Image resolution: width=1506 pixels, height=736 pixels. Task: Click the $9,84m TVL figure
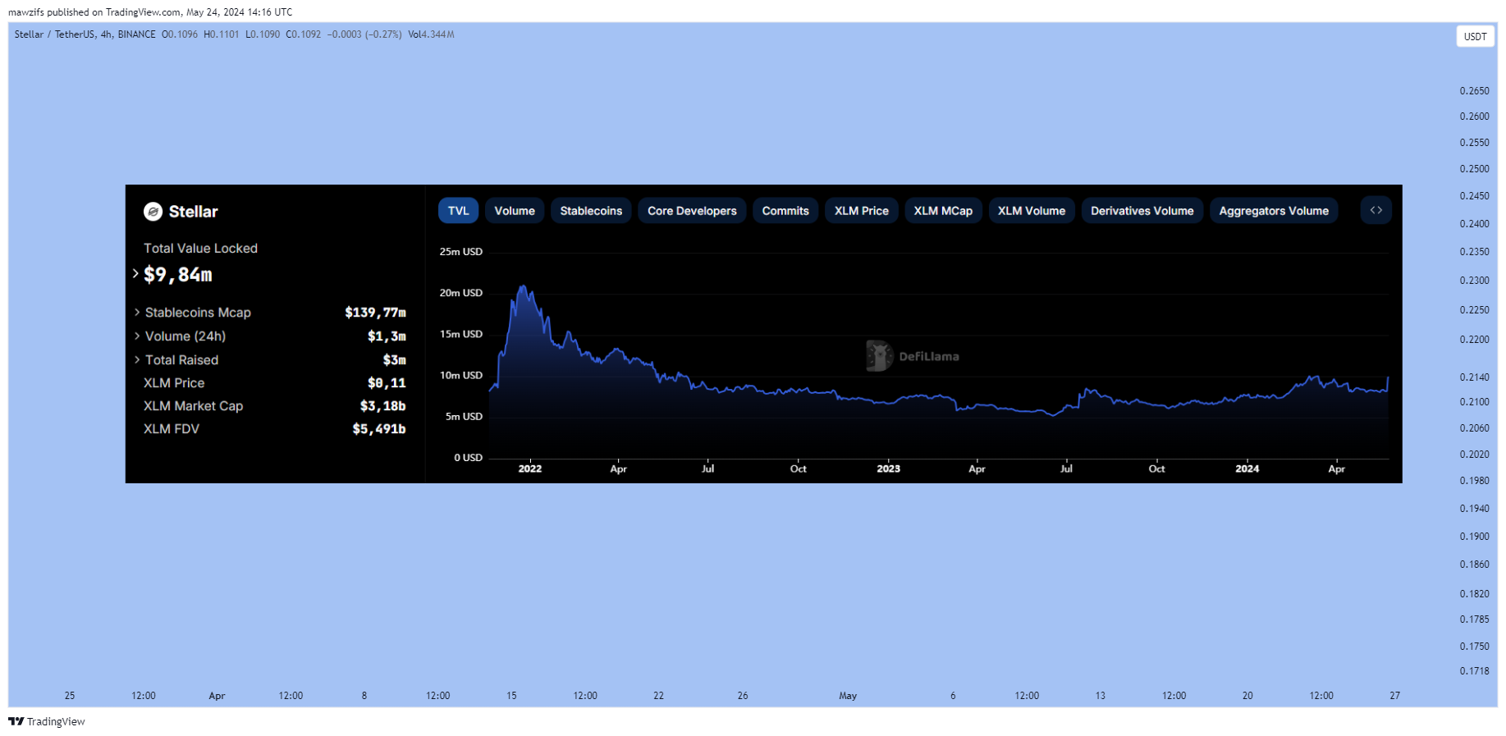click(x=178, y=275)
